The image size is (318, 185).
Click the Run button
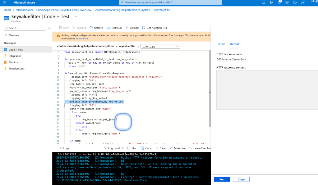pyautogui.click(x=222, y=179)
